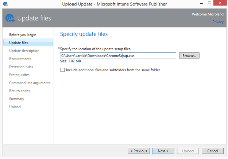This screenshot has width=228, height=159.
Task: Select Command line arguments step
Action: [30, 83]
